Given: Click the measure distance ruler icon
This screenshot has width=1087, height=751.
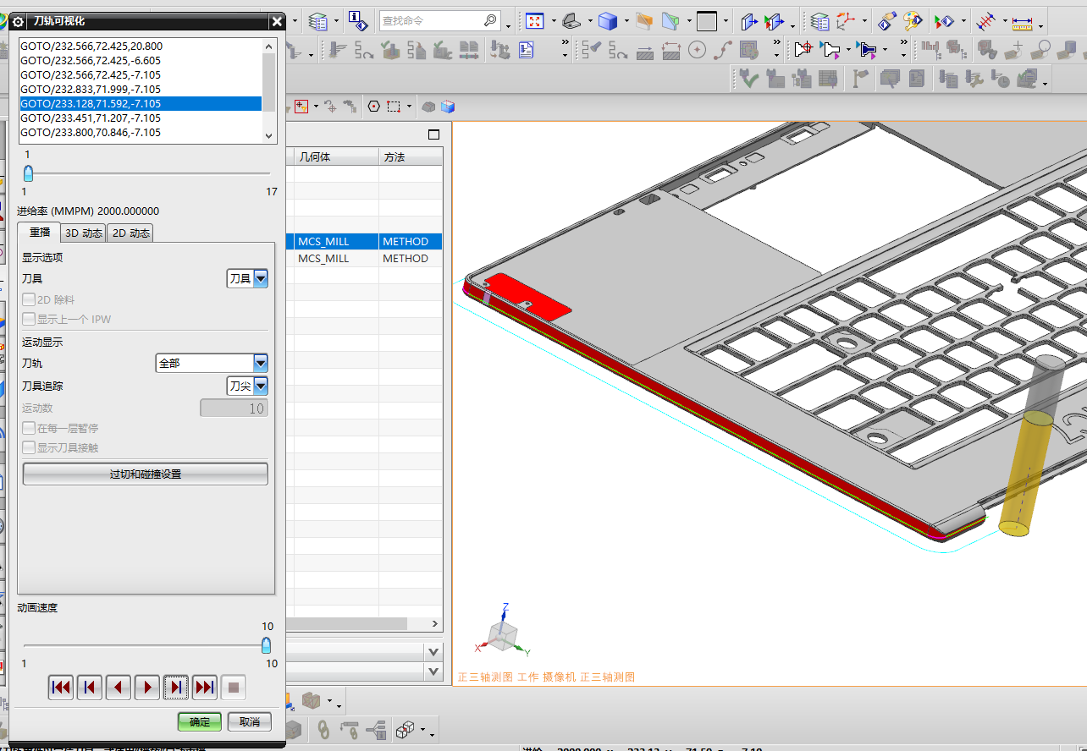Looking at the screenshot, I should click(1023, 20).
